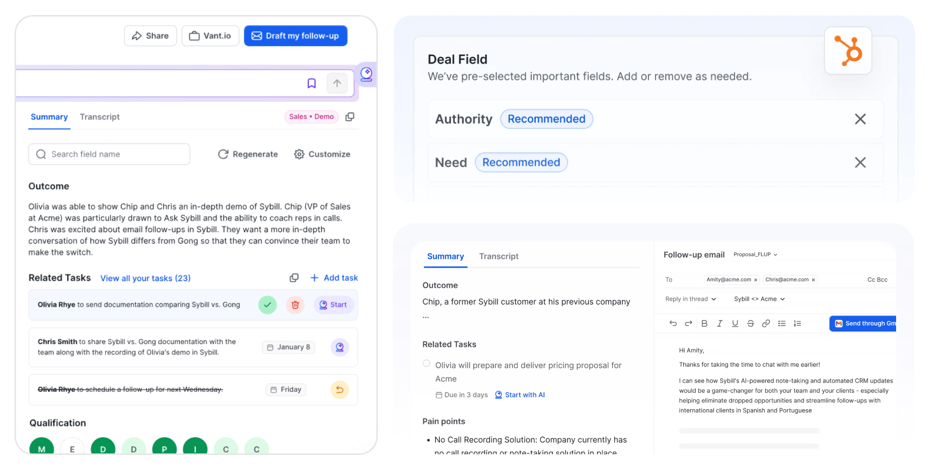
Task: Click Draft my follow-up button
Action: point(295,36)
